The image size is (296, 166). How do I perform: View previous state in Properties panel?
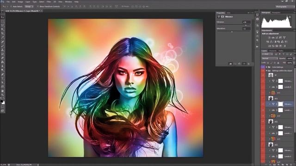[x=235, y=64]
